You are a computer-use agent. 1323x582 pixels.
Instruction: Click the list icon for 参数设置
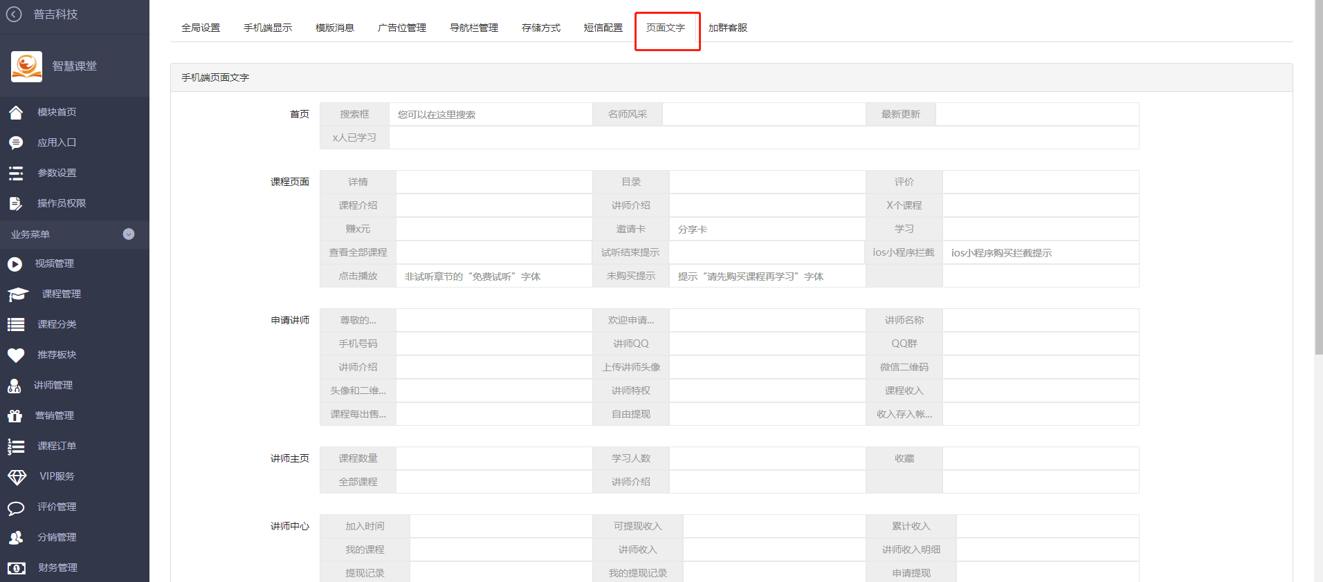click(x=16, y=173)
